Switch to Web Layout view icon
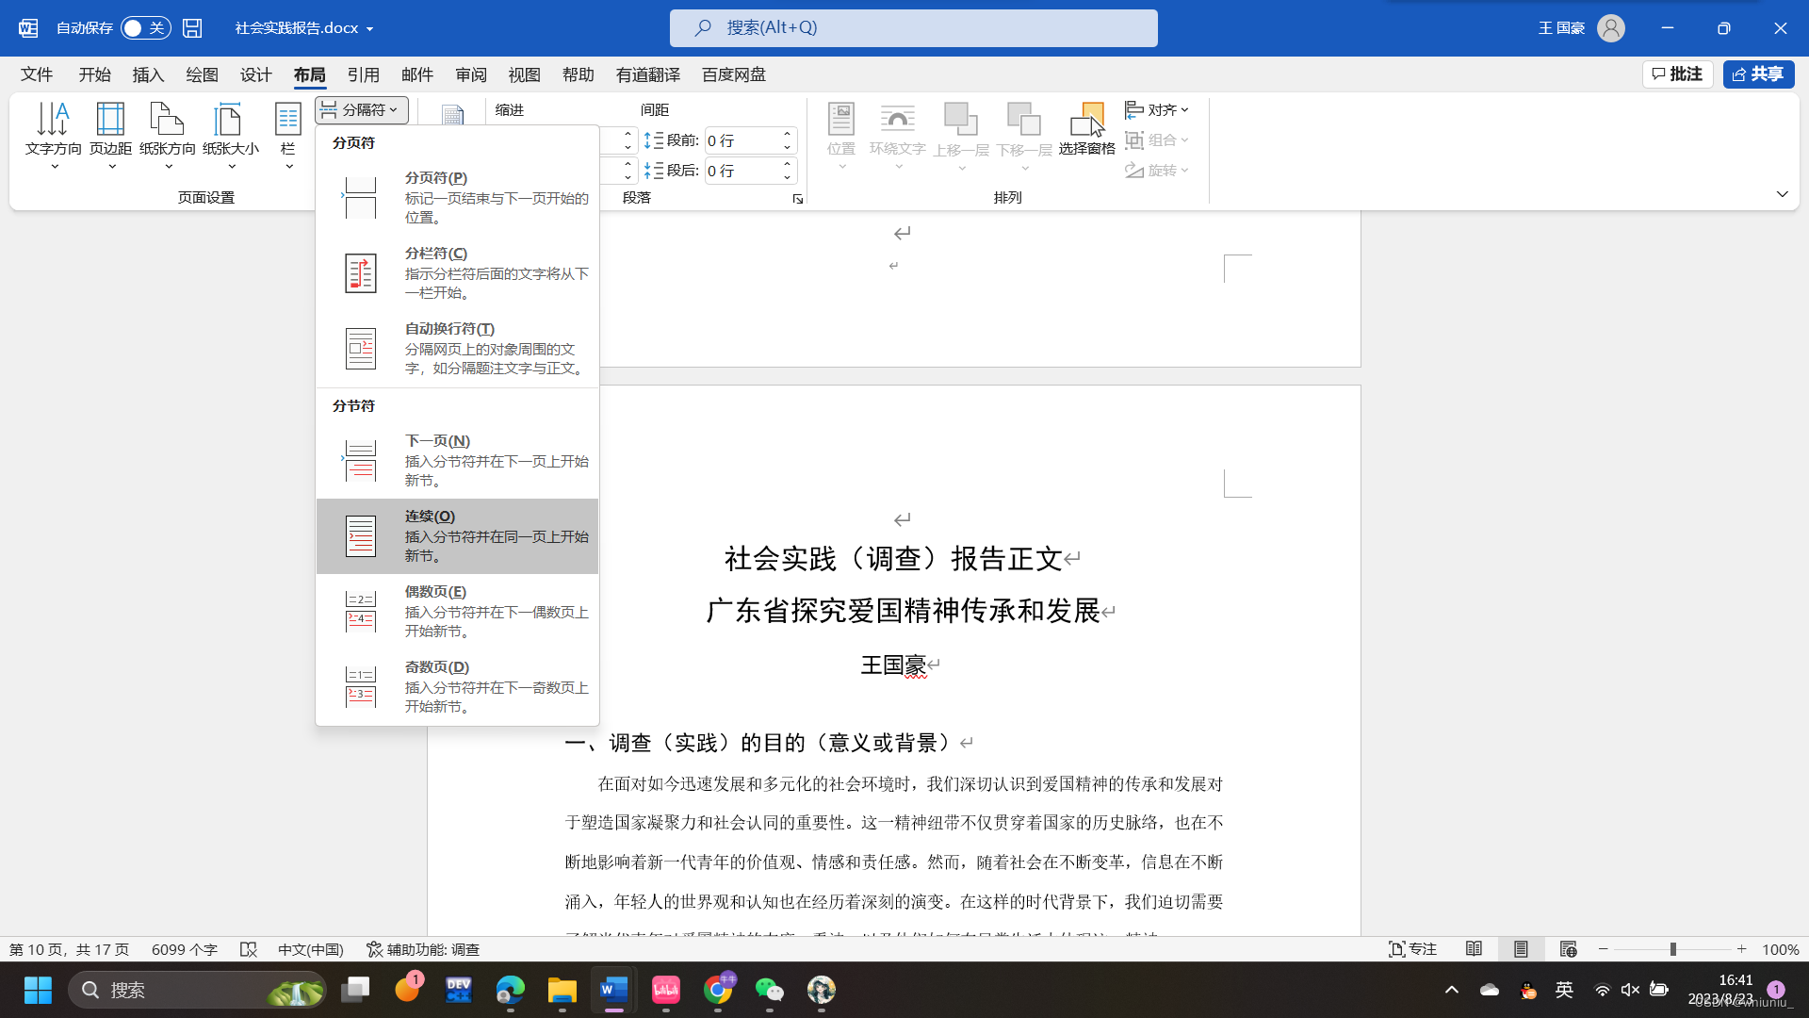Image resolution: width=1809 pixels, height=1018 pixels. (x=1568, y=949)
